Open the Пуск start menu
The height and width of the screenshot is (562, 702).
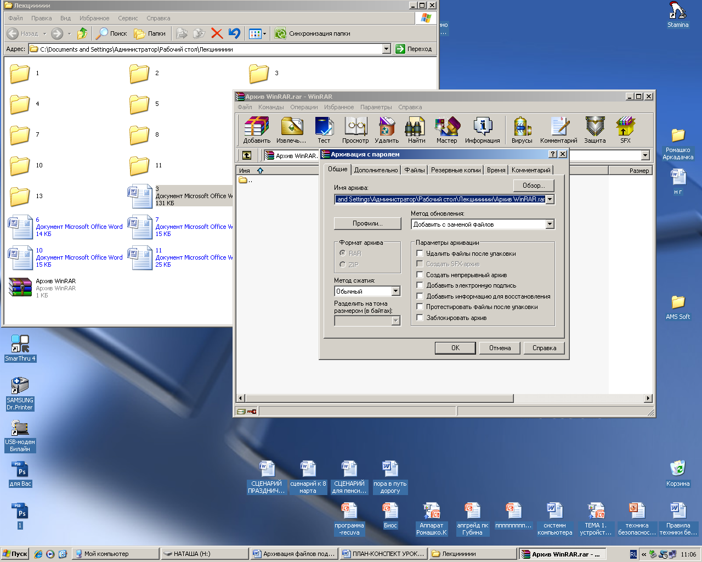tap(15, 554)
